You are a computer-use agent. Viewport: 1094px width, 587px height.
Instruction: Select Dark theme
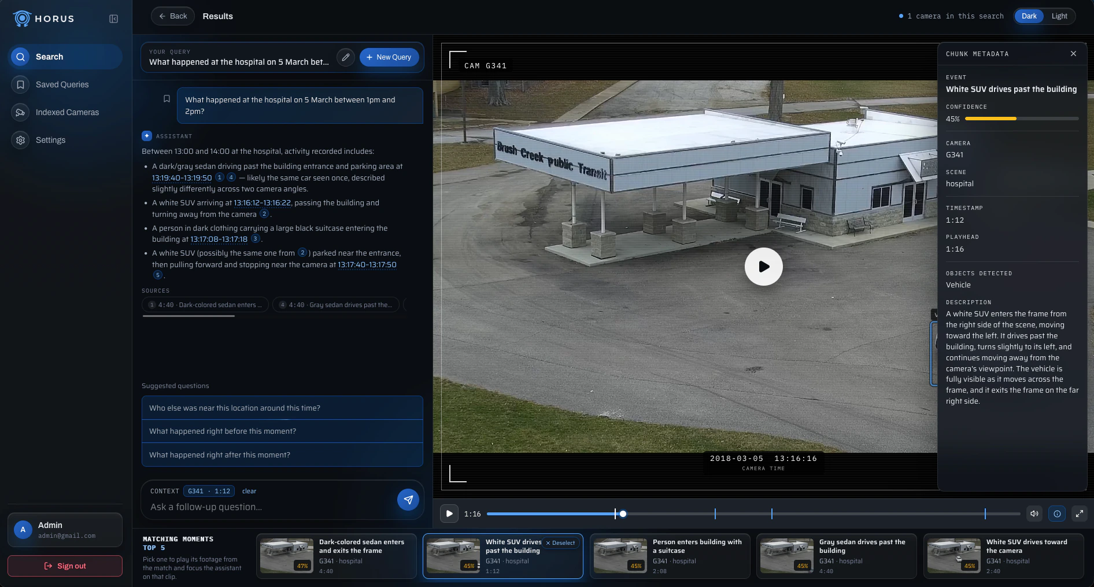(x=1029, y=16)
